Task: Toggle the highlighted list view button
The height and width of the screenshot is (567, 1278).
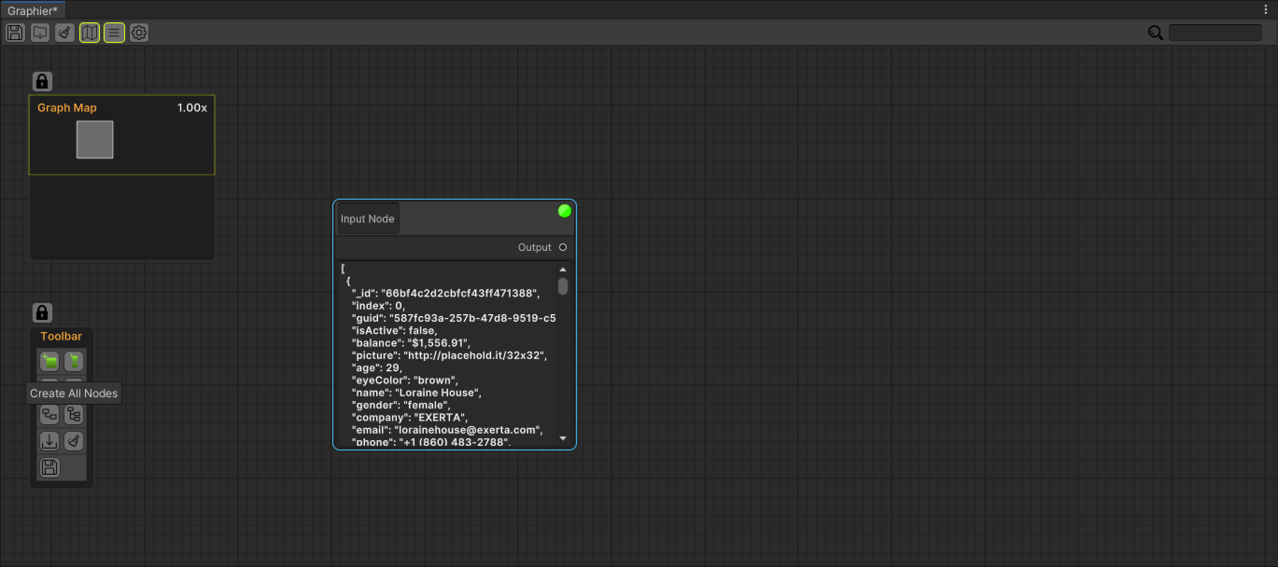Action: (x=113, y=33)
